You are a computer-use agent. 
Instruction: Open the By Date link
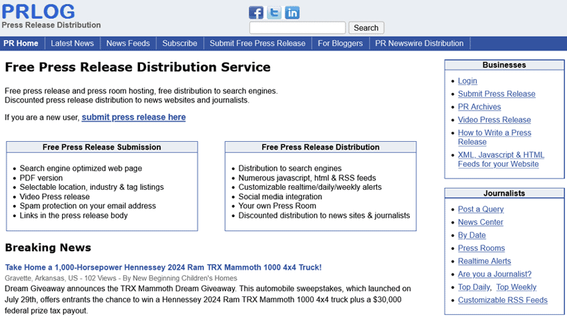pos(472,235)
